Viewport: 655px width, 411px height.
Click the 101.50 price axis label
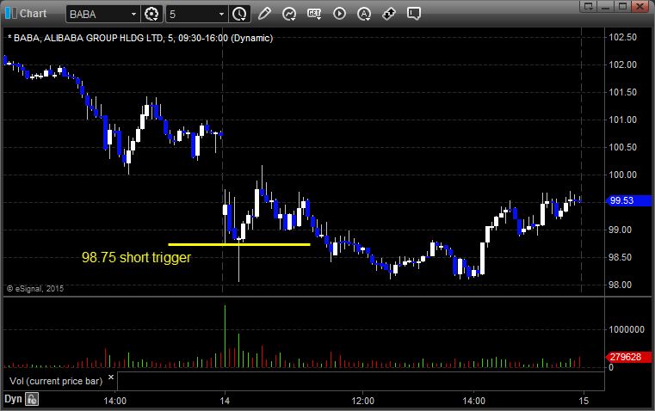click(x=622, y=92)
